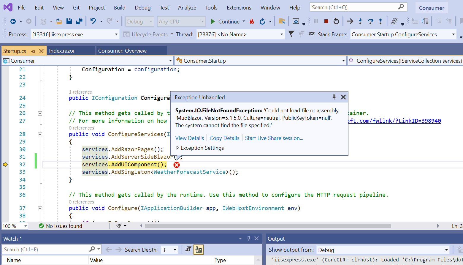Switch to the Index.razor tab
This screenshot has width=463, height=265.
[62, 51]
